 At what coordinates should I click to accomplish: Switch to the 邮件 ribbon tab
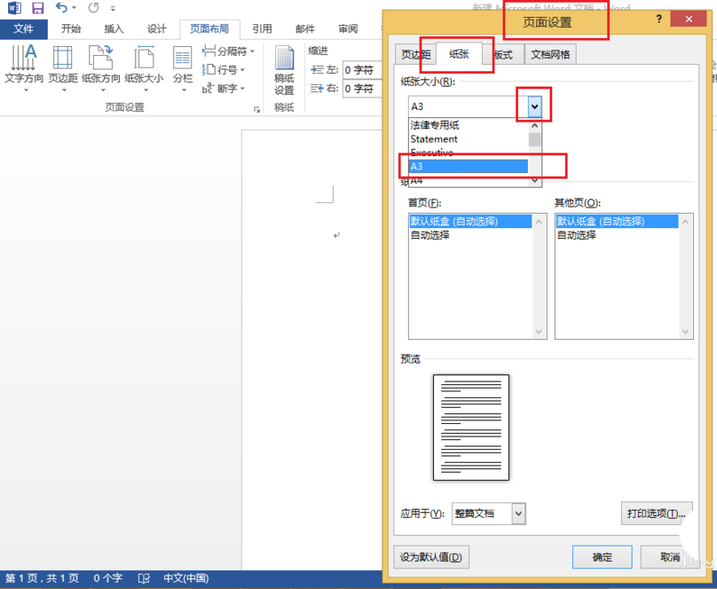coord(305,28)
